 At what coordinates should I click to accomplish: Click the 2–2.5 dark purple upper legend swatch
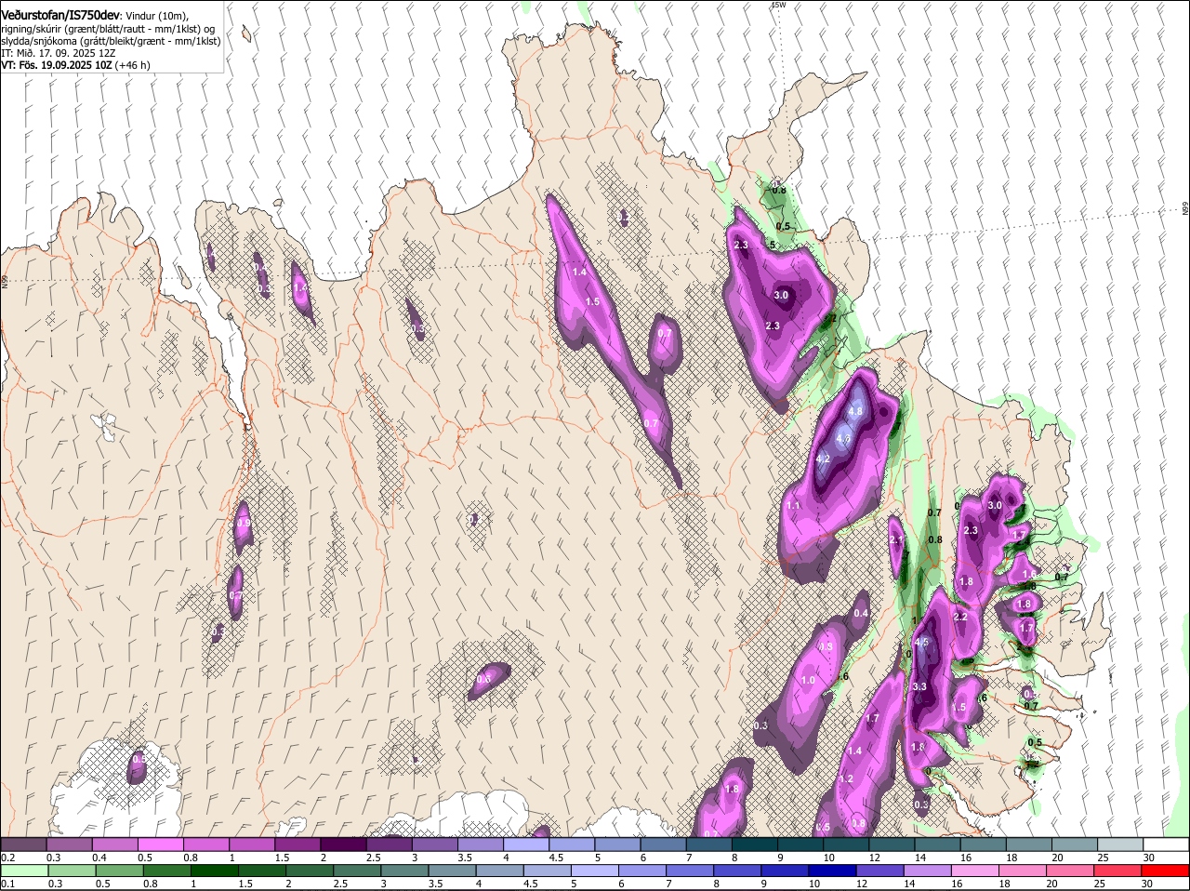click(x=343, y=844)
